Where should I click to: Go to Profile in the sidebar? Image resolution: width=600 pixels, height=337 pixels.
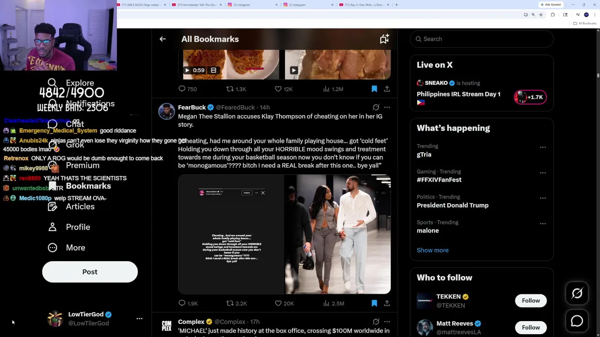click(69, 227)
